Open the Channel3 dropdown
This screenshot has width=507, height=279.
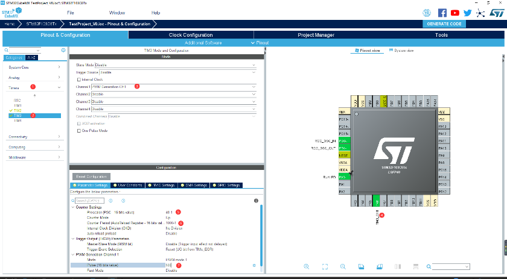point(174,102)
